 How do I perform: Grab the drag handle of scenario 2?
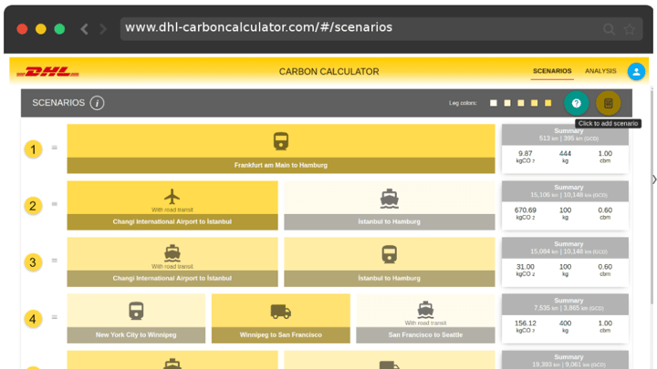pyautogui.click(x=55, y=204)
